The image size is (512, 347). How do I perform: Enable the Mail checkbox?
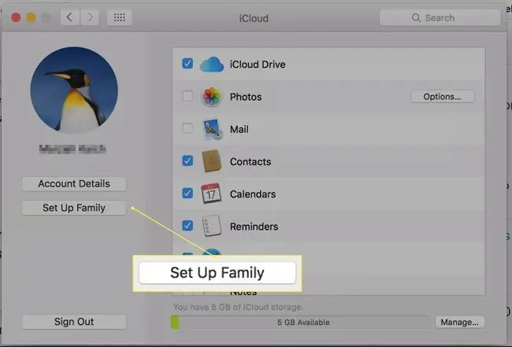coord(187,128)
